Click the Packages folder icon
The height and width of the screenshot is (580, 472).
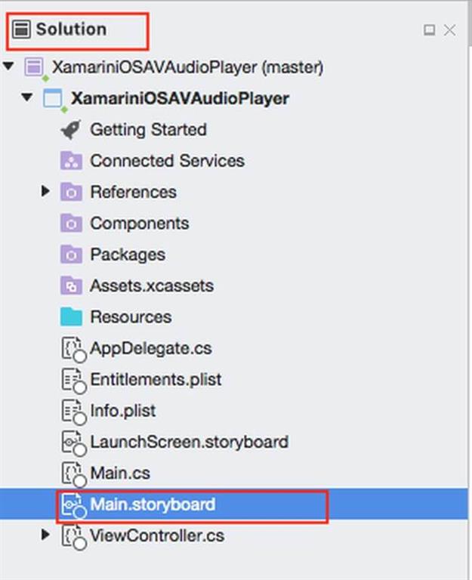(71, 255)
